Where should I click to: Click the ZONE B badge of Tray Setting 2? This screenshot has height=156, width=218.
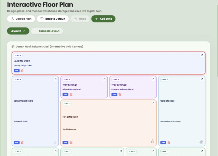[116, 79]
